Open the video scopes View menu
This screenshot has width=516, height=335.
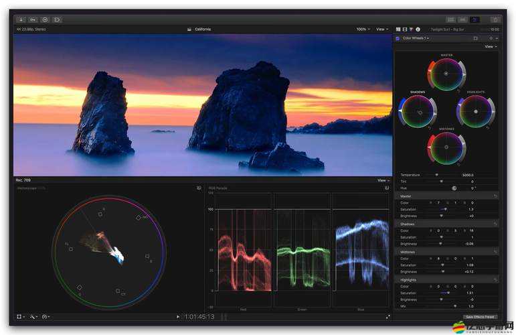[381, 180]
